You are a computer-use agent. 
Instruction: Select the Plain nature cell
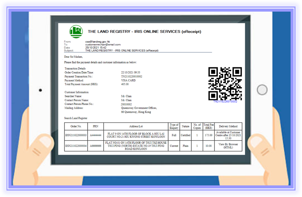tap(186, 146)
